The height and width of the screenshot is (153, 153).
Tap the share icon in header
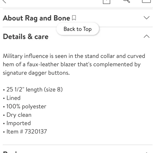(x=107, y=2)
